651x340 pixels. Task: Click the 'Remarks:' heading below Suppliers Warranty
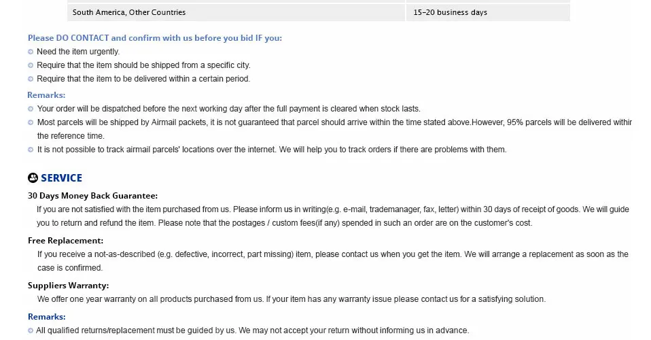pyautogui.click(x=46, y=317)
